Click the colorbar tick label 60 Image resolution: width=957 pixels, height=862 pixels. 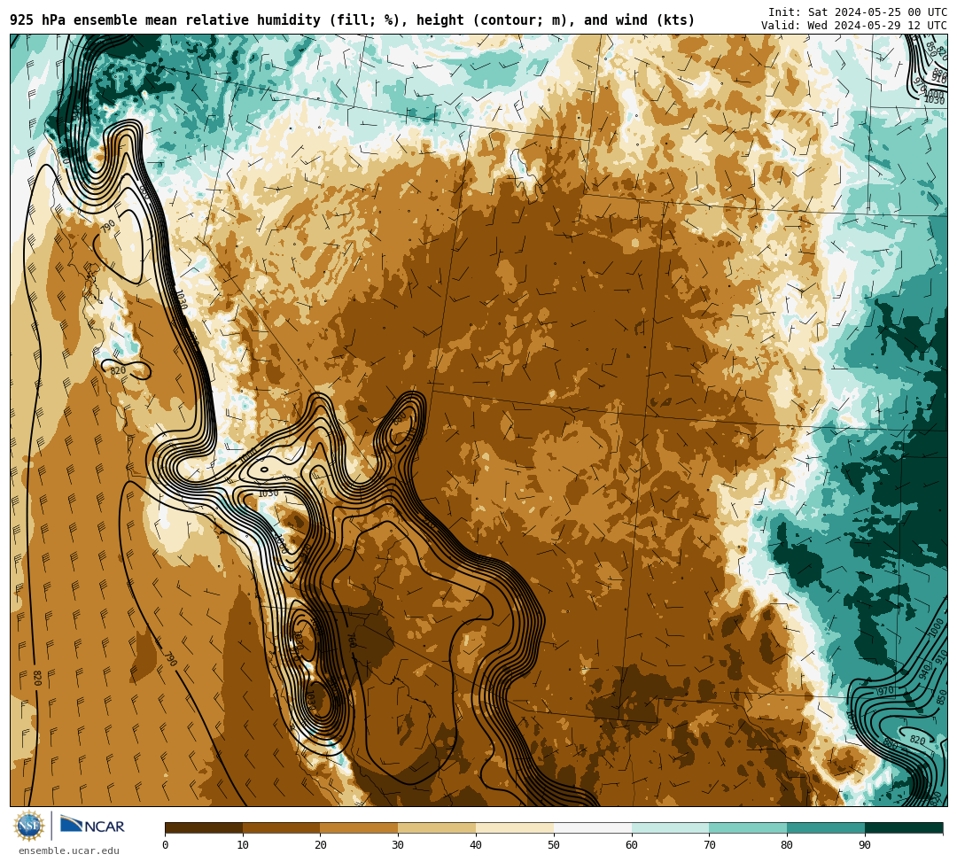(x=632, y=845)
